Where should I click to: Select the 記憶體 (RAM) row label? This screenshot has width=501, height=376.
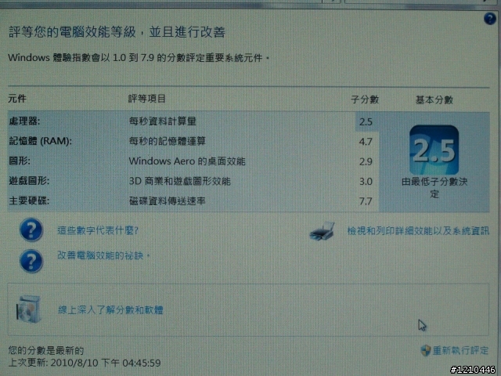(40, 141)
